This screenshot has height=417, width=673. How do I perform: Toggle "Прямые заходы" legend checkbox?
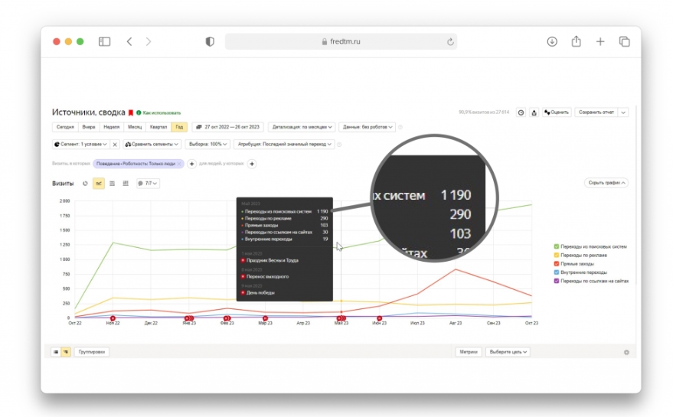(x=557, y=264)
